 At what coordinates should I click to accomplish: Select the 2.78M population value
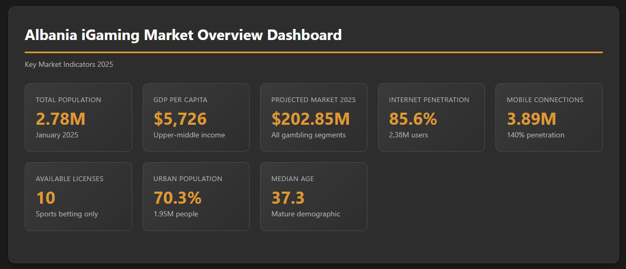(61, 119)
